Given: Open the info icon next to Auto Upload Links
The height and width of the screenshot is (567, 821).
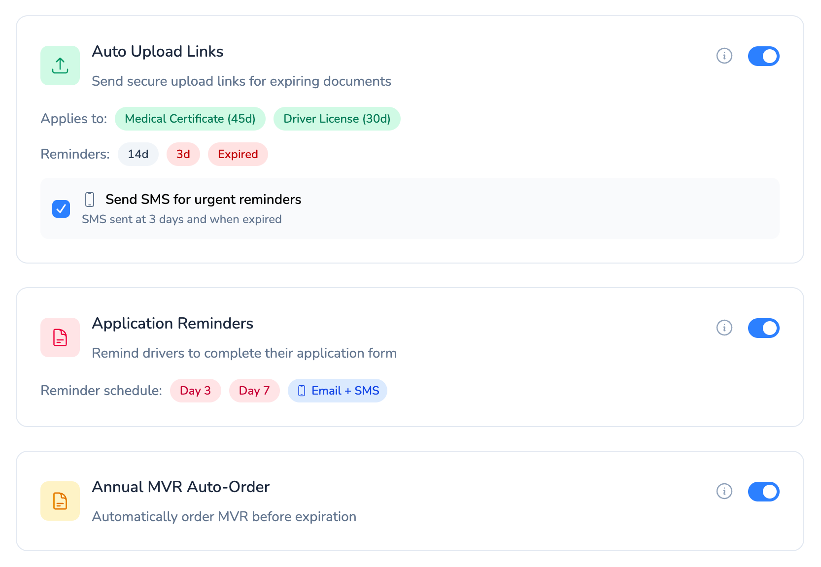Looking at the screenshot, I should [724, 56].
